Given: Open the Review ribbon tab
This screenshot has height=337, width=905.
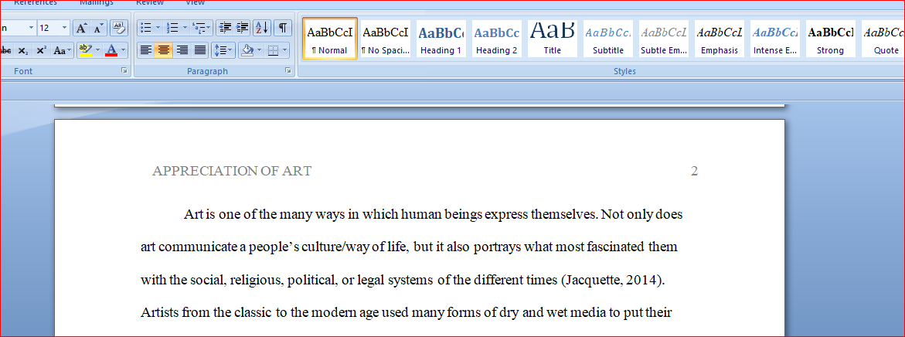Looking at the screenshot, I should tap(150, 3).
